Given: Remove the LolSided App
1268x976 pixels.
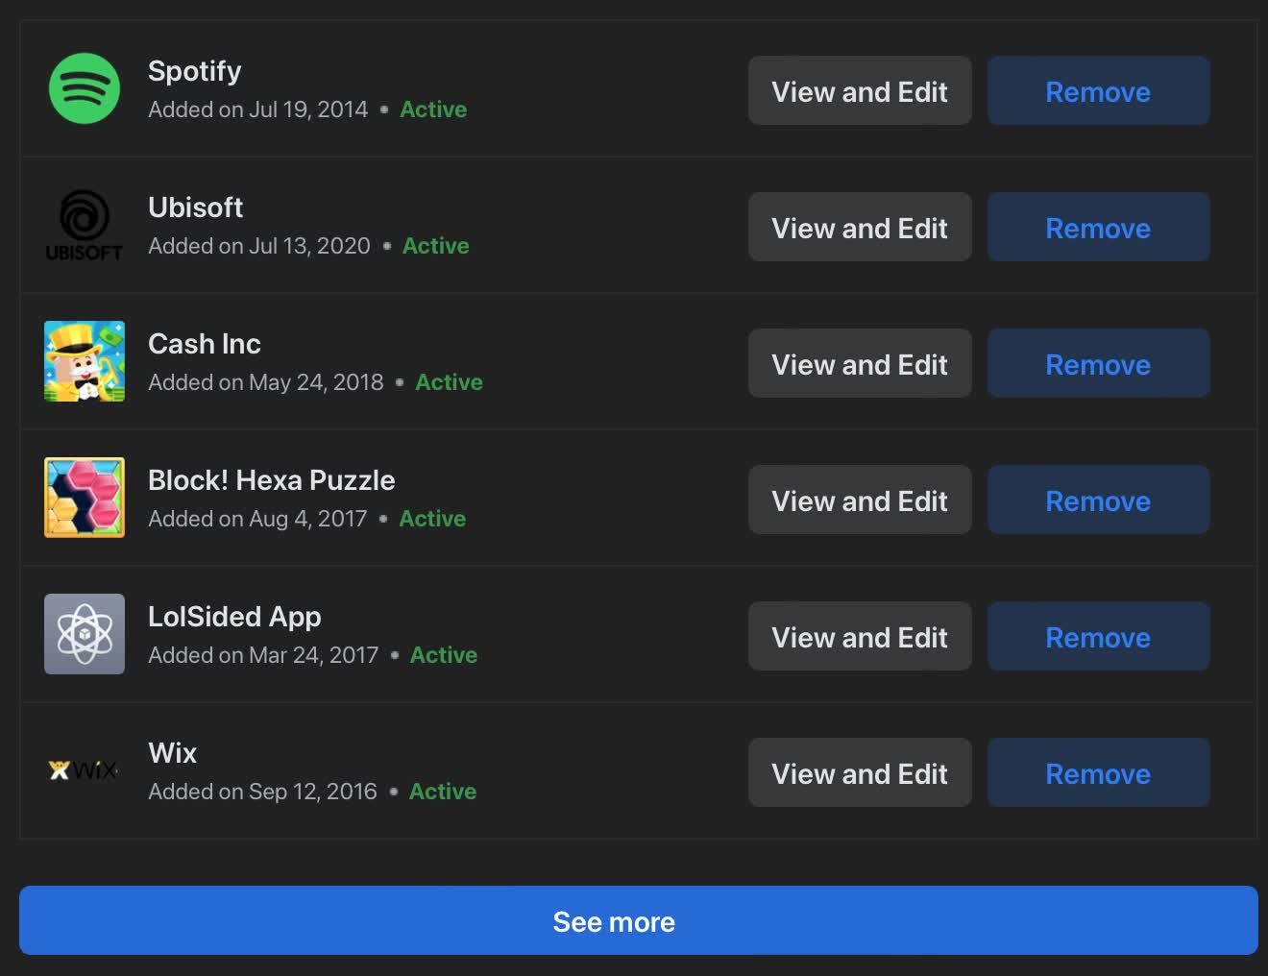Looking at the screenshot, I should (x=1098, y=637).
